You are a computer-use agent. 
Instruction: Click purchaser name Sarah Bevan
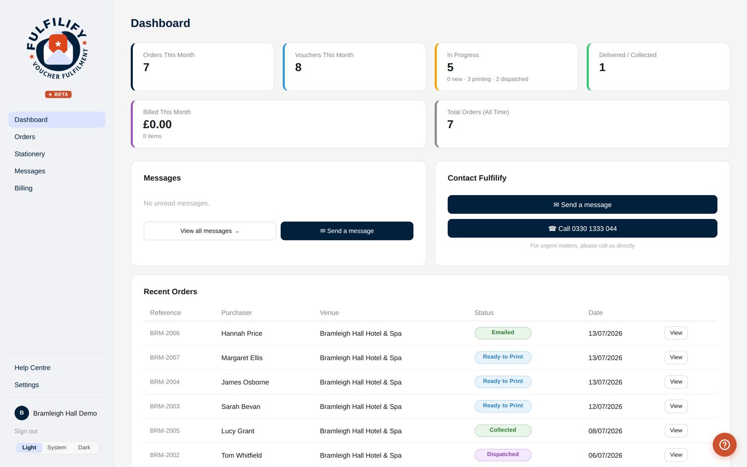click(241, 407)
